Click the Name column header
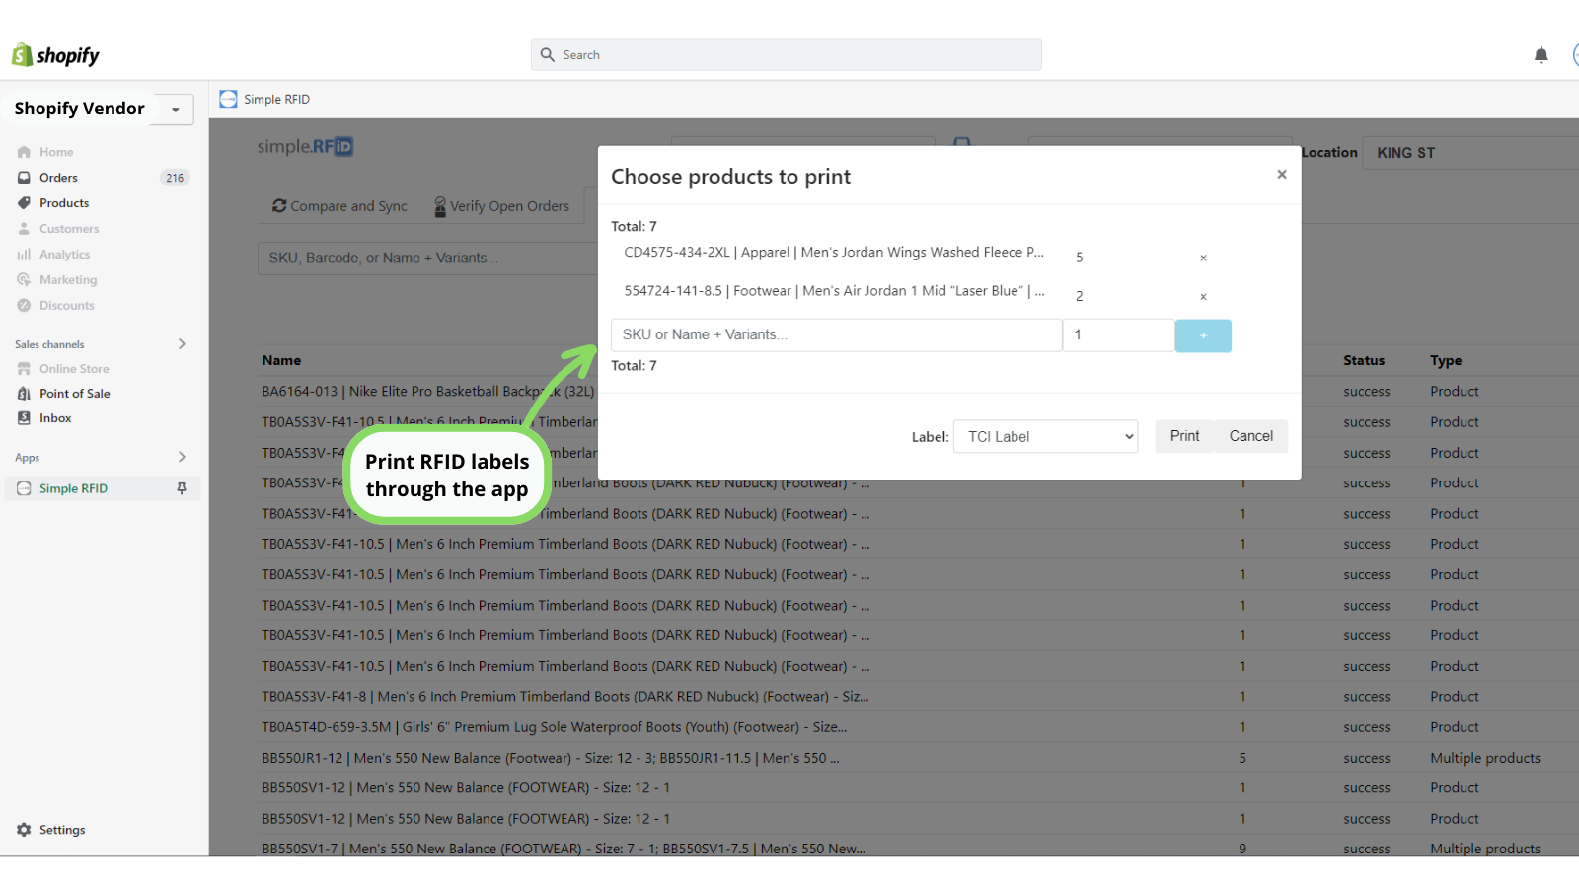The image size is (1579, 888). point(281,361)
